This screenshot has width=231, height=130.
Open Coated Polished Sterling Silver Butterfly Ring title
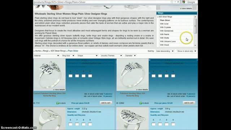[49, 95]
